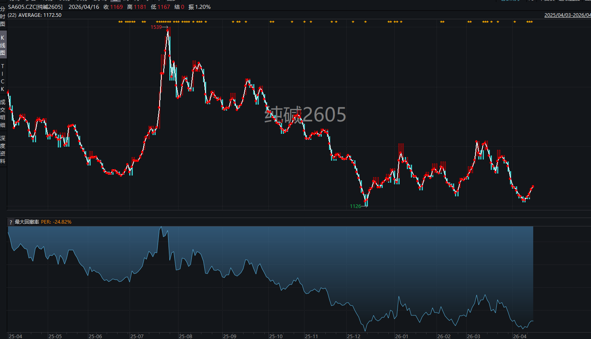591x339 pixels.
Task: Click the (22) AVERAGE indicator parameter
Action: 35,15
